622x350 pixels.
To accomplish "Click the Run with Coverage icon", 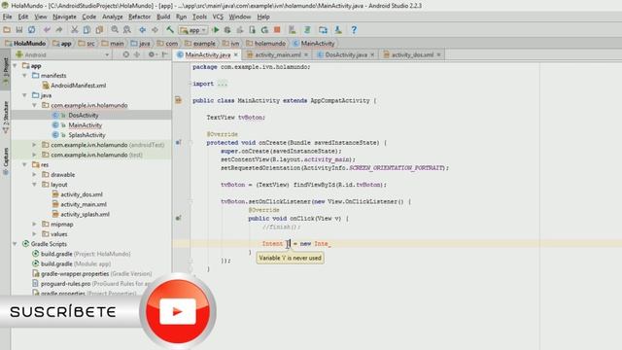I will tap(240, 30).
